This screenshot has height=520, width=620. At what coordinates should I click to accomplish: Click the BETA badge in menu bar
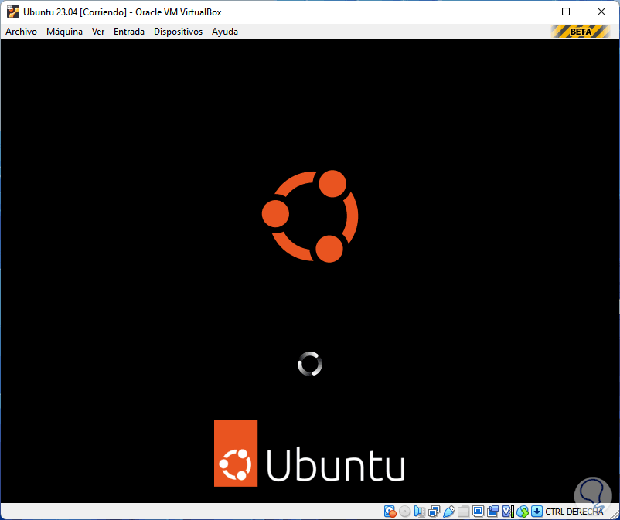click(581, 32)
